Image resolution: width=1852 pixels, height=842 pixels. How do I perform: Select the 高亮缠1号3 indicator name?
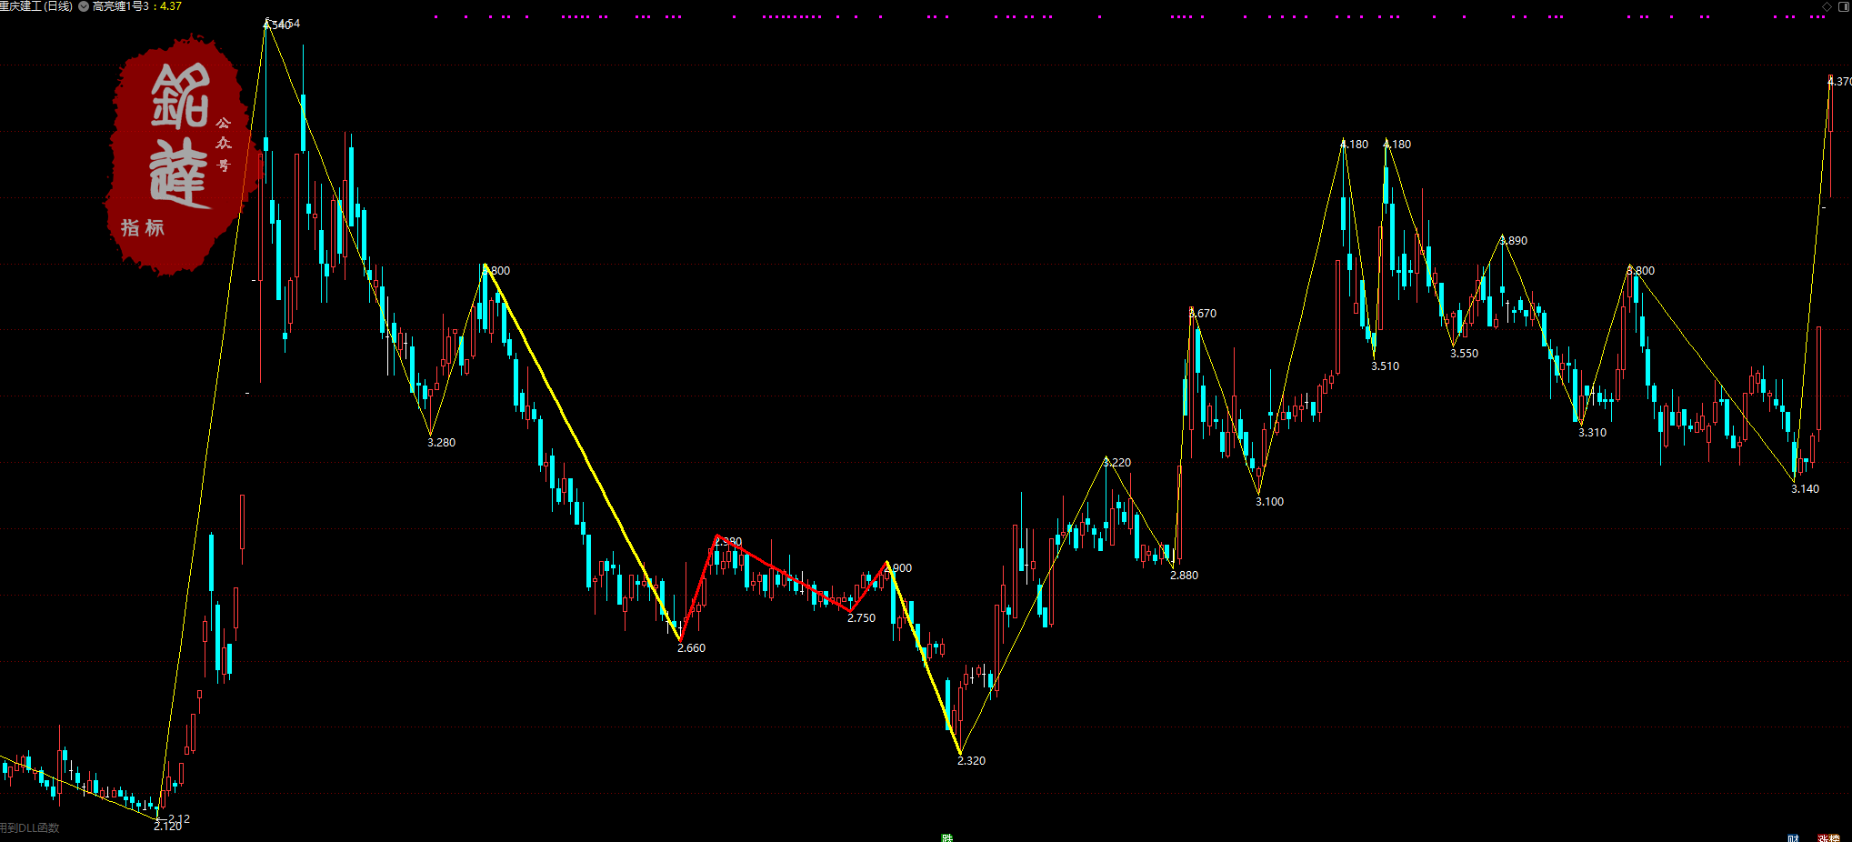pos(120,6)
